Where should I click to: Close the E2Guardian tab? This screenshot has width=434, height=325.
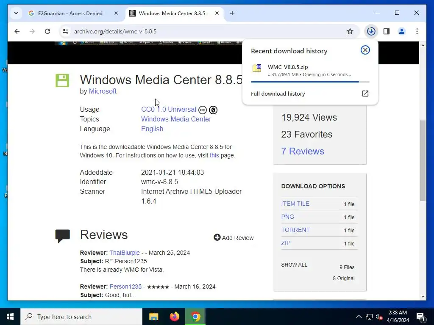pos(116,13)
